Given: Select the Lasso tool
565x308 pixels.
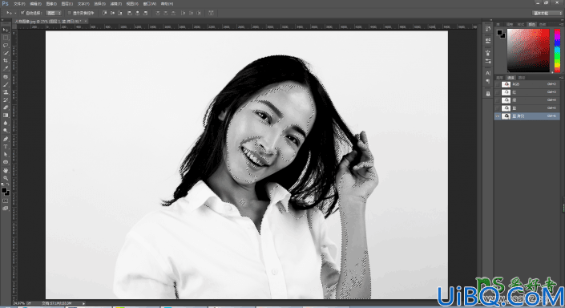Looking at the screenshot, I should 6,46.
